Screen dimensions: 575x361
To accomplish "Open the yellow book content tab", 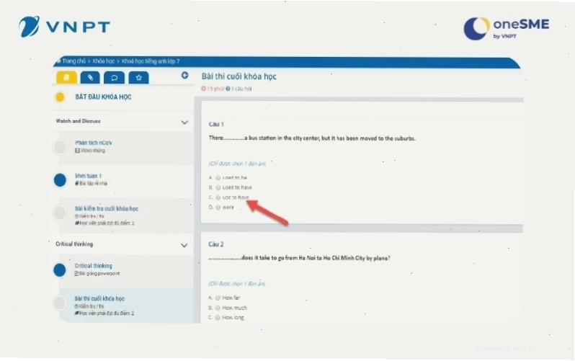I will click(66, 77).
